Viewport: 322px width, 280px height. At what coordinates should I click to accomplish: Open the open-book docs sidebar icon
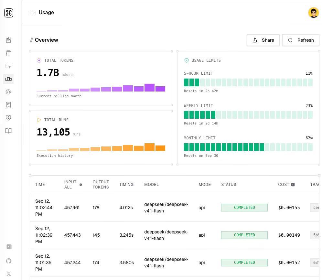point(8,131)
